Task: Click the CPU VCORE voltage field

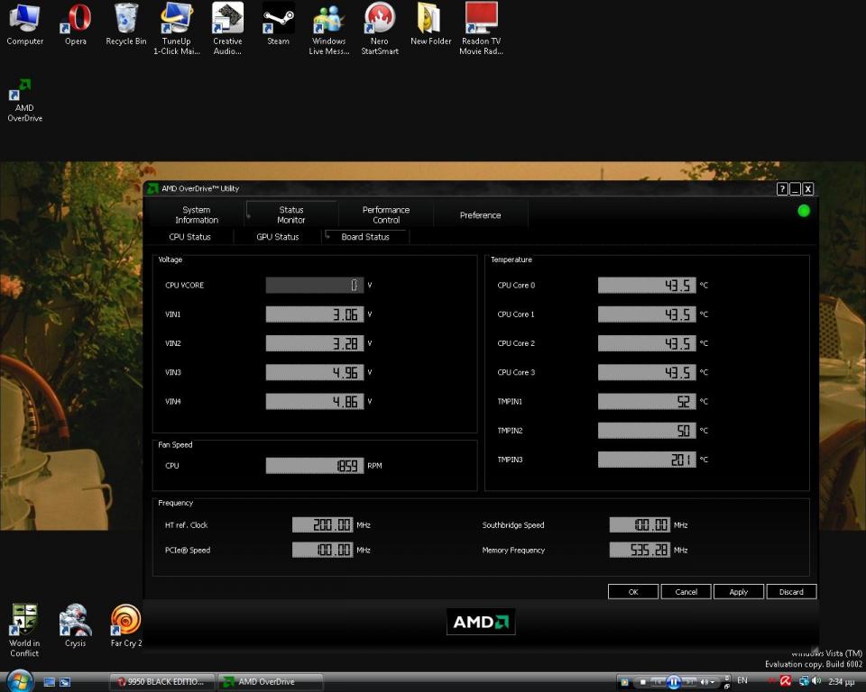Action: (x=315, y=286)
